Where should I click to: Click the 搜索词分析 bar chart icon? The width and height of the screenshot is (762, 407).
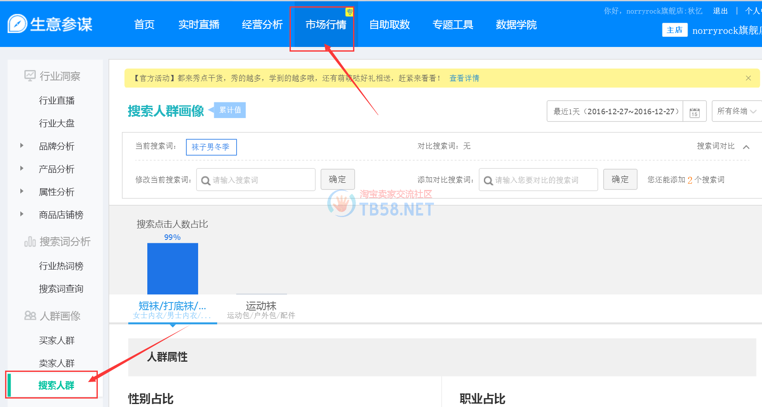coord(30,242)
